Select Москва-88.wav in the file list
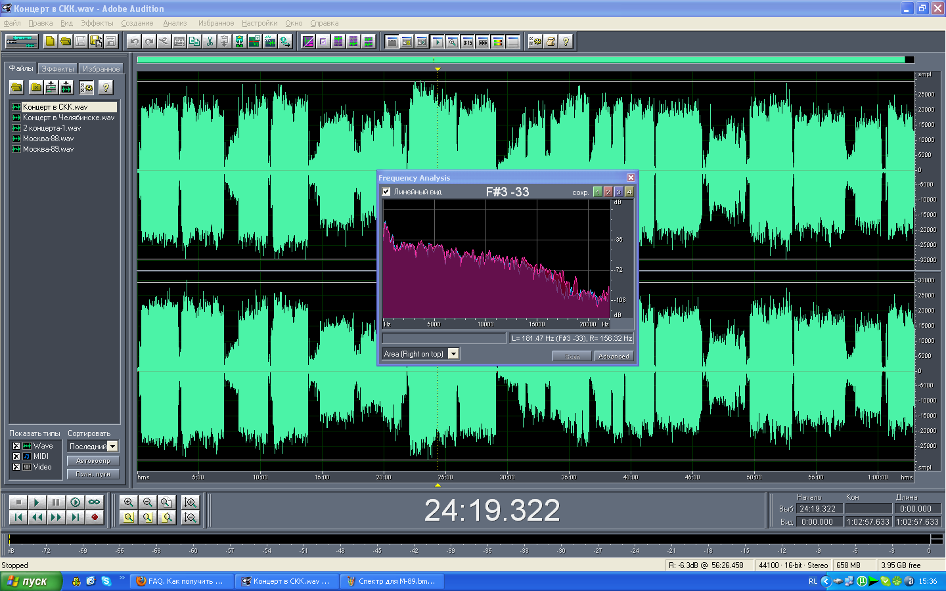 [x=49, y=139]
